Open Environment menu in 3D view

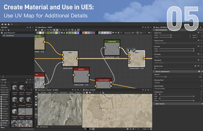[x=63, y=92]
